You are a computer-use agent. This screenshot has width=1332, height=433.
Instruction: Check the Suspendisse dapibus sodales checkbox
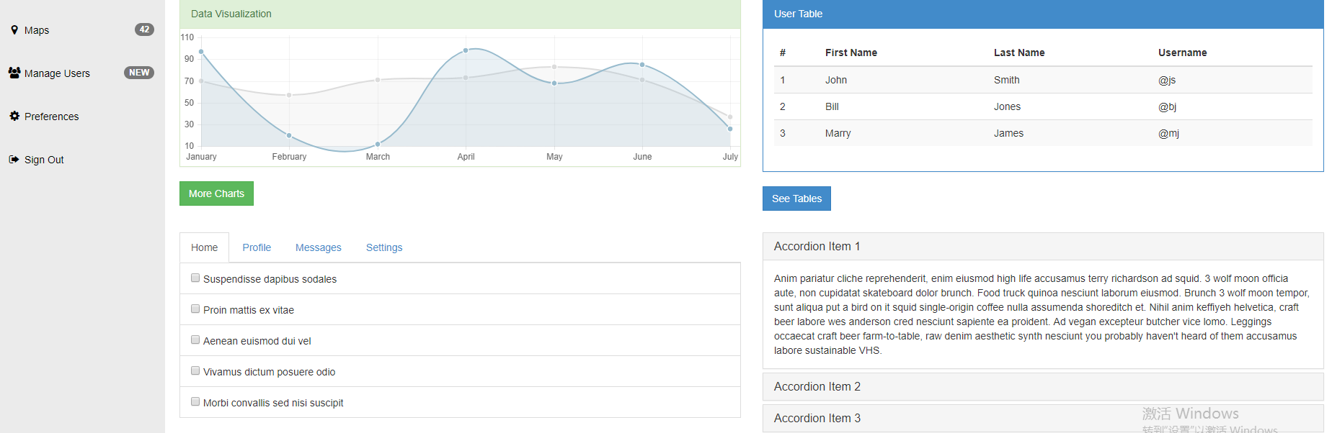[x=195, y=278]
